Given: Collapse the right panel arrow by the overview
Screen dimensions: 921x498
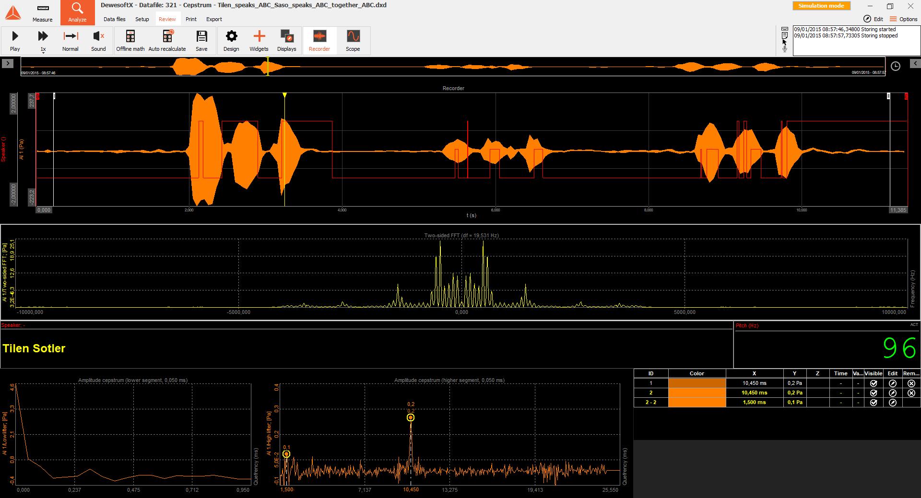Looking at the screenshot, I should coord(915,63).
